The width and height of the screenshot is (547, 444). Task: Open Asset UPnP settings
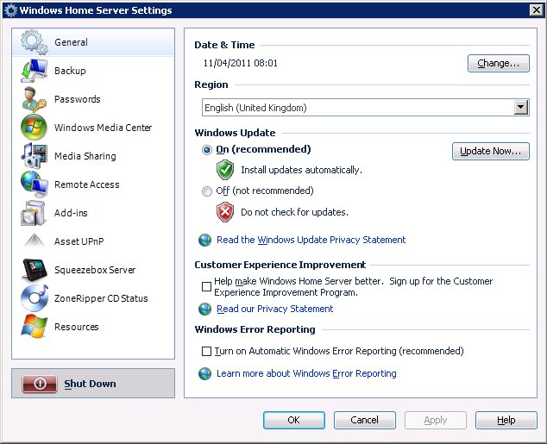[93, 241]
